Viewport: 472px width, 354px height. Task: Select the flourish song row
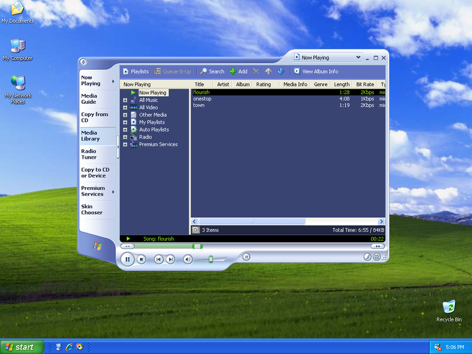(289, 93)
